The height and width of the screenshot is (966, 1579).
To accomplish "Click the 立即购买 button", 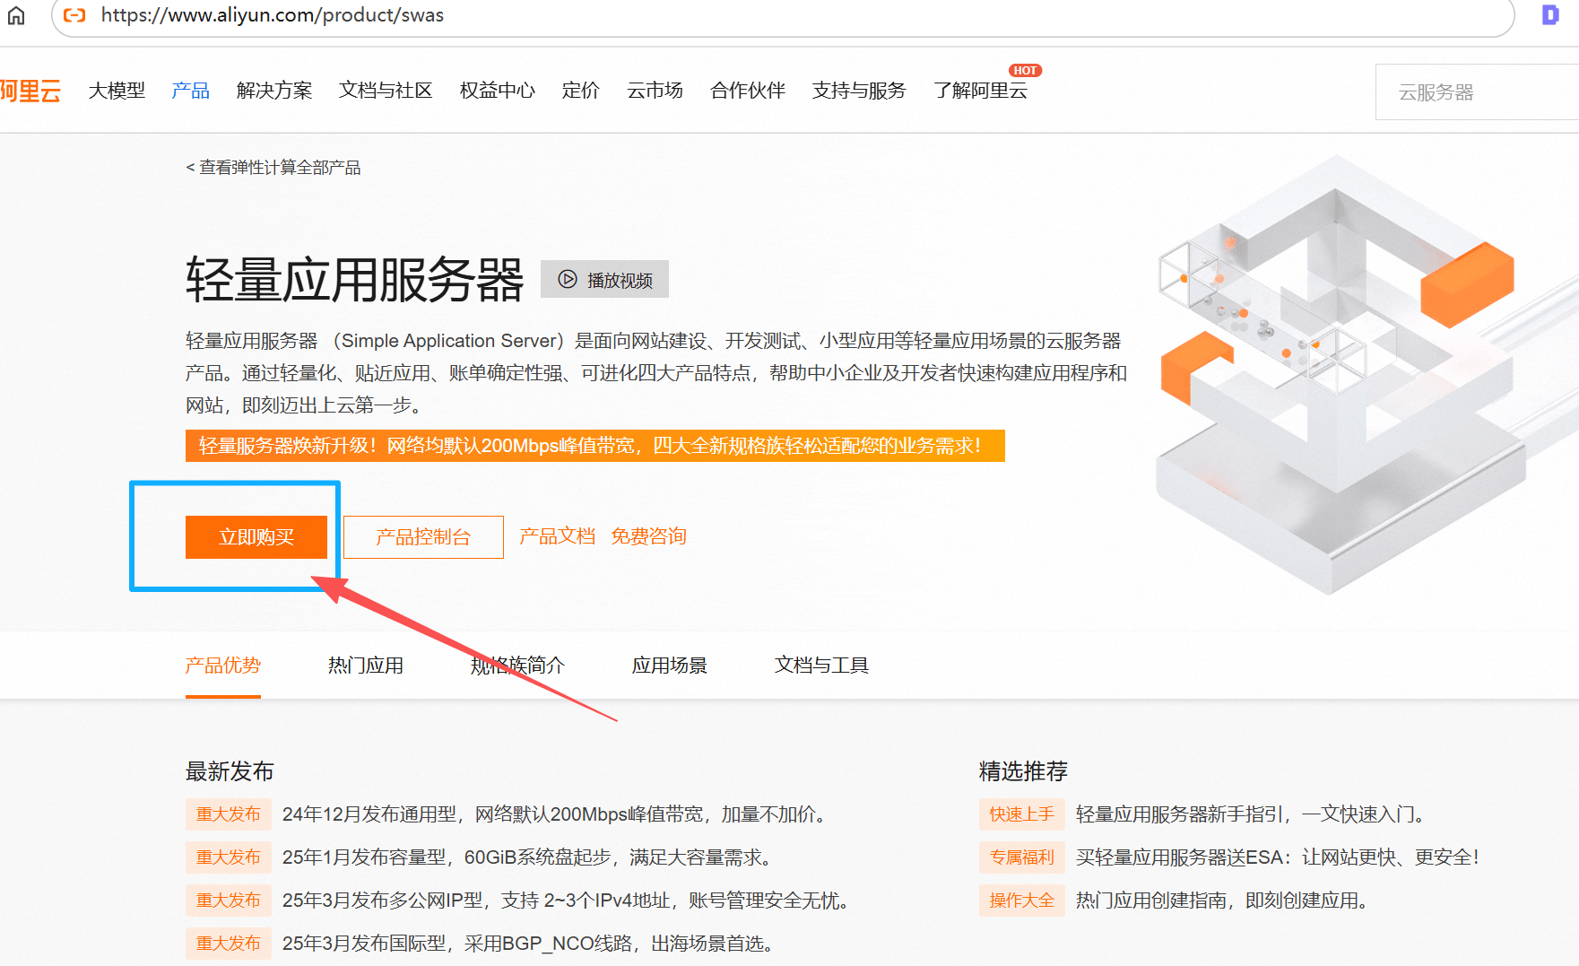I will [x=256, y=537].
